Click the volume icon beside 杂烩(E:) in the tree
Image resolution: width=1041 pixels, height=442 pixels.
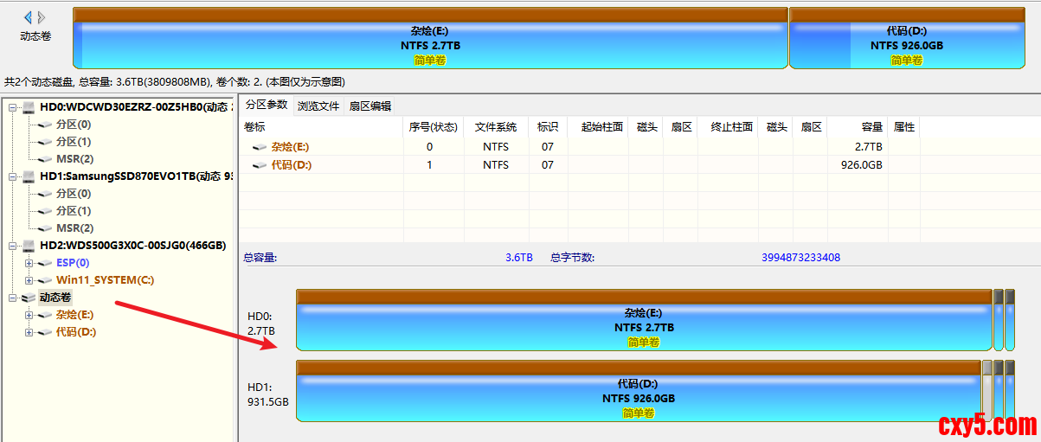click(46, 315)
